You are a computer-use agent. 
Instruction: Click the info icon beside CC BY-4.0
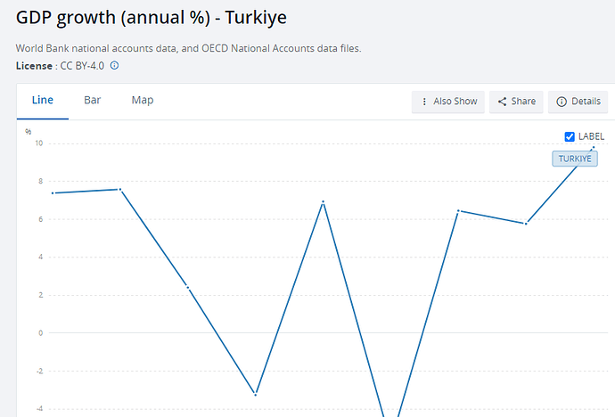pyautogui.click(x=114, y=66)
